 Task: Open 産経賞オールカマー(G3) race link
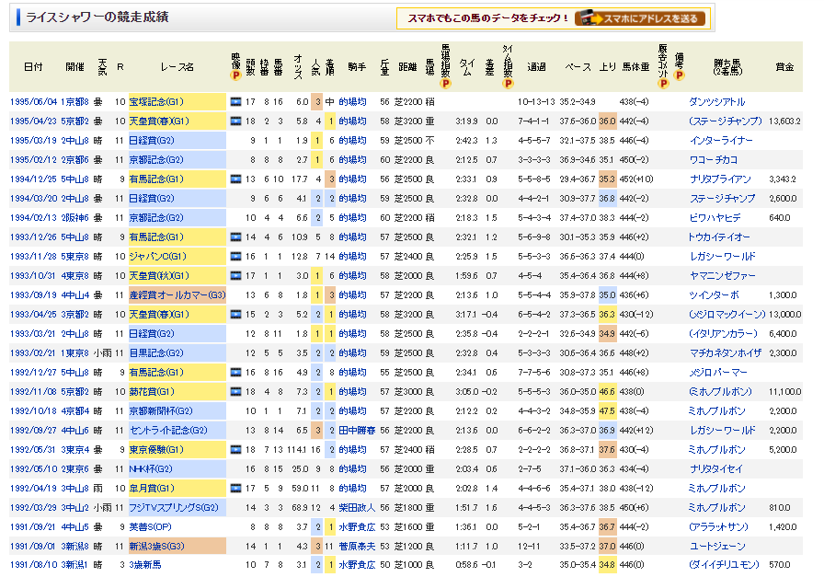177,295
